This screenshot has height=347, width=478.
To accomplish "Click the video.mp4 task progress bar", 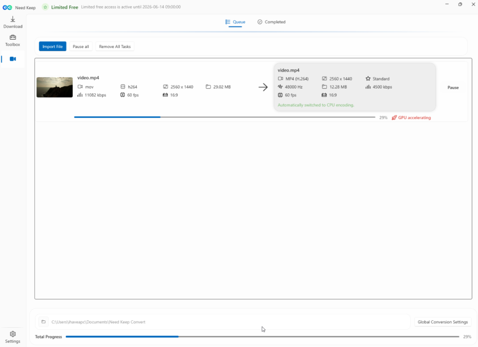I will [x=225, y=117].
